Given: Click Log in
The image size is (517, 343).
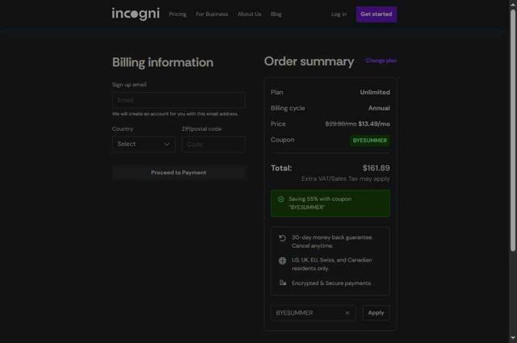Looking at the screenshot, I should (x=339, y=15).
